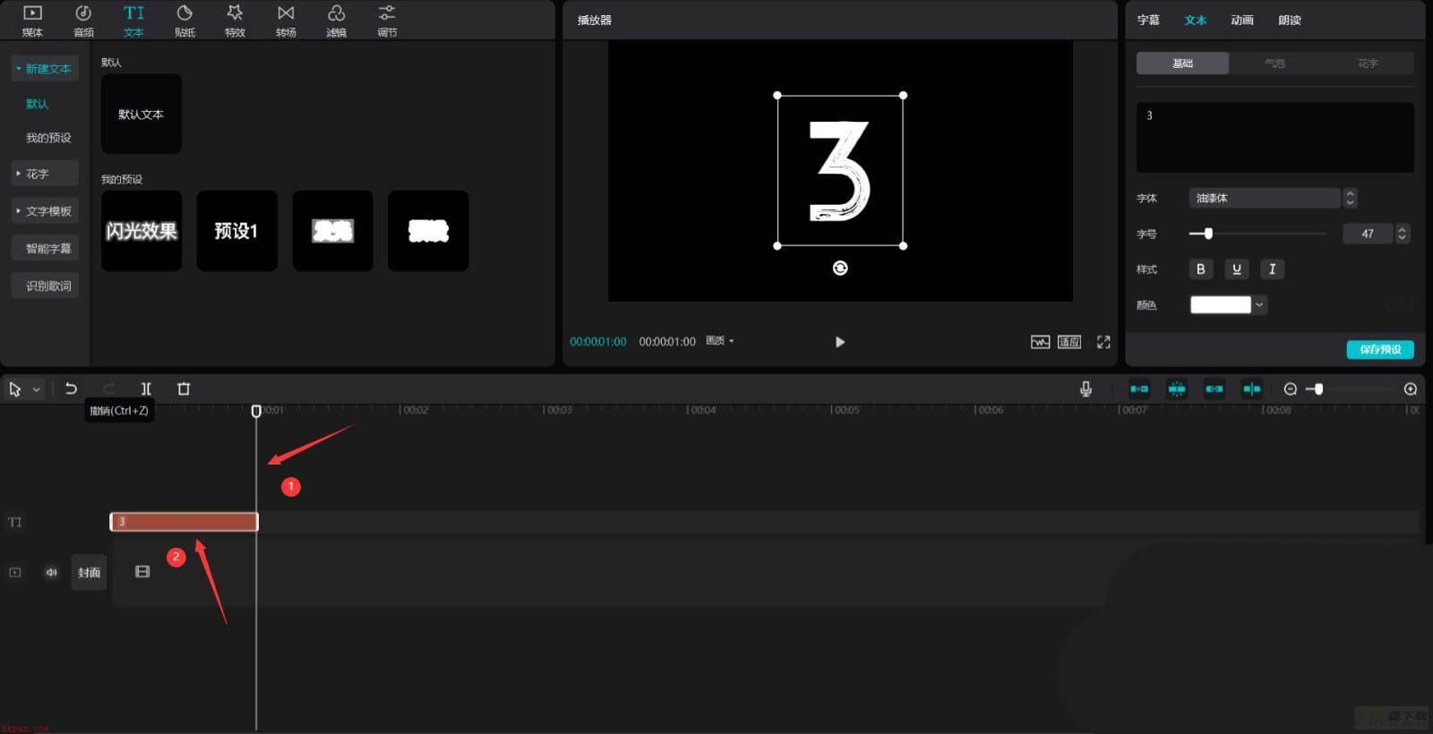Click the font size slider handle

point(1208,234)
